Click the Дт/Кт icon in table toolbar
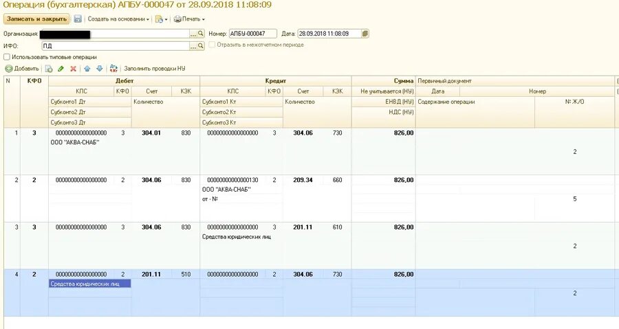 pyautogui.click(x=113, y=69)
